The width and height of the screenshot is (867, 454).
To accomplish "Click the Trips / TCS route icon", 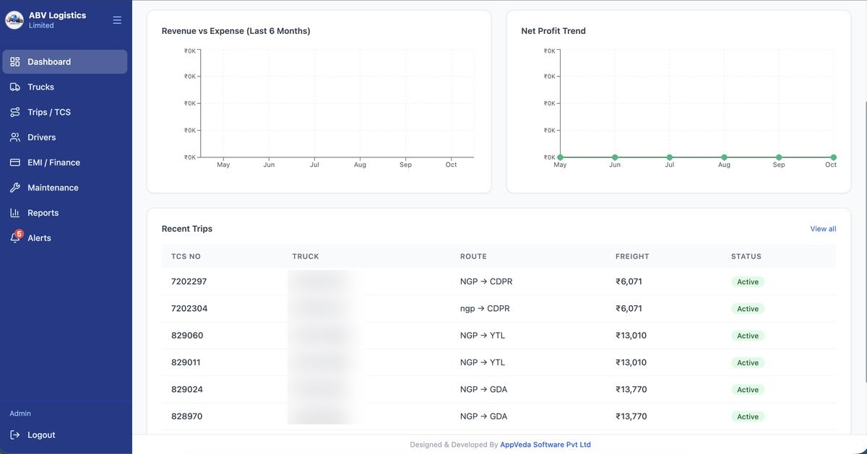I will click(x=14, y=113).
